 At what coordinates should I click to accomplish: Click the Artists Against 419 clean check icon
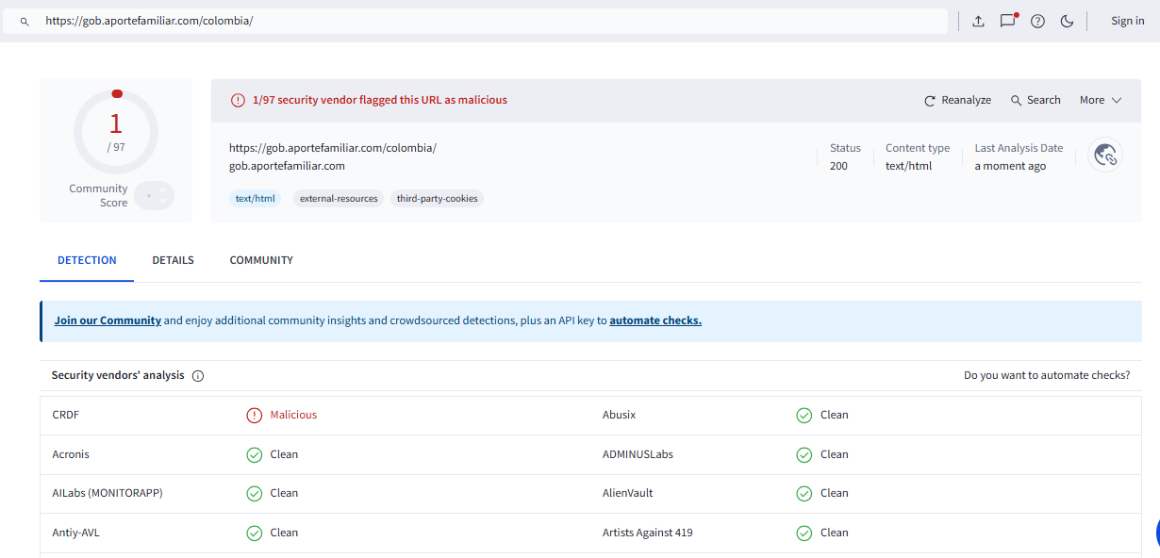tap(804, 533)
